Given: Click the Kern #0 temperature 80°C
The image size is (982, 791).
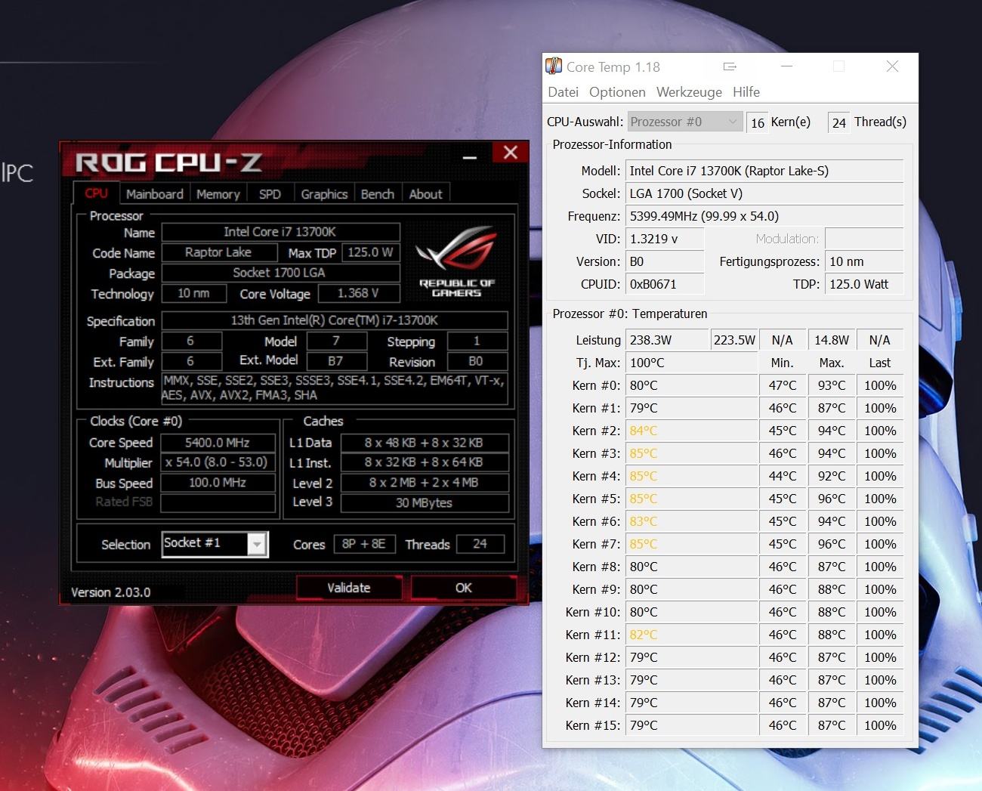Looking at the screenshot, I should click(x=691, y=385).
